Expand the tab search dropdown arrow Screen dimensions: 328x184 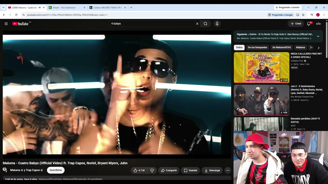point(3,7)
